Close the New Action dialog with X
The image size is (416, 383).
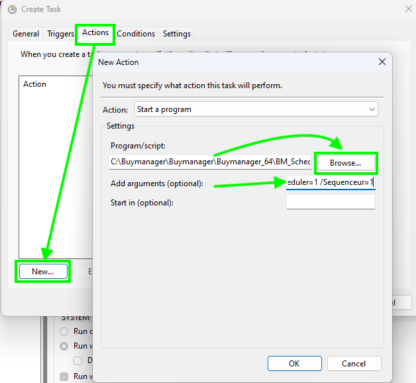tap(382, 62)
